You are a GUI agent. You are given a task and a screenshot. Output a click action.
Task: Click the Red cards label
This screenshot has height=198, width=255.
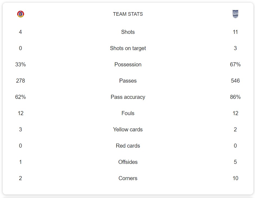pyautogui.click(x=128, y=146)
